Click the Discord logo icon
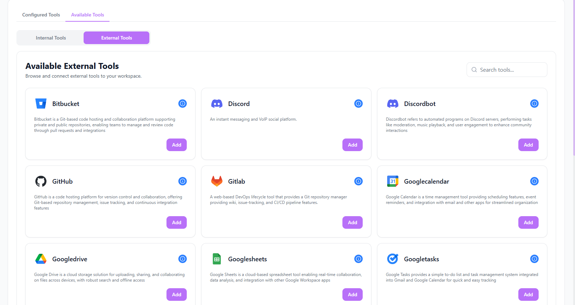575x305 pixels. pos(217,104)
